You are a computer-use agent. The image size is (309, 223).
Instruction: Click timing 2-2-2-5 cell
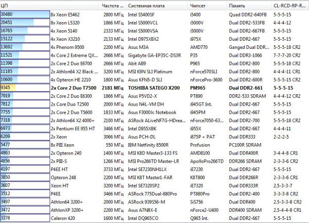(281, 136)
